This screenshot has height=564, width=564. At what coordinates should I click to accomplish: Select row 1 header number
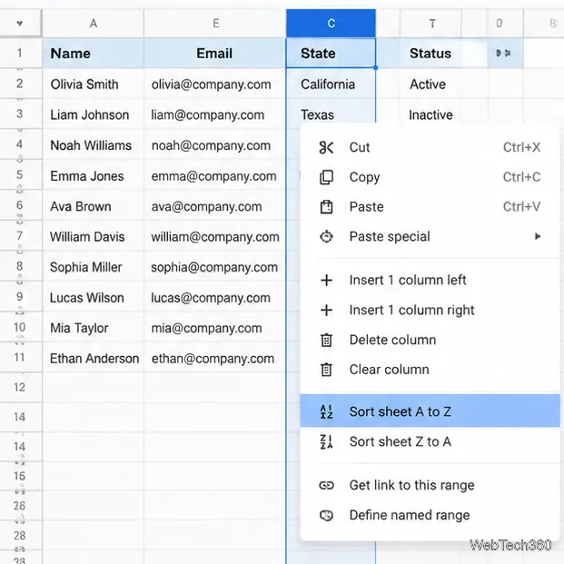point(20,54)
